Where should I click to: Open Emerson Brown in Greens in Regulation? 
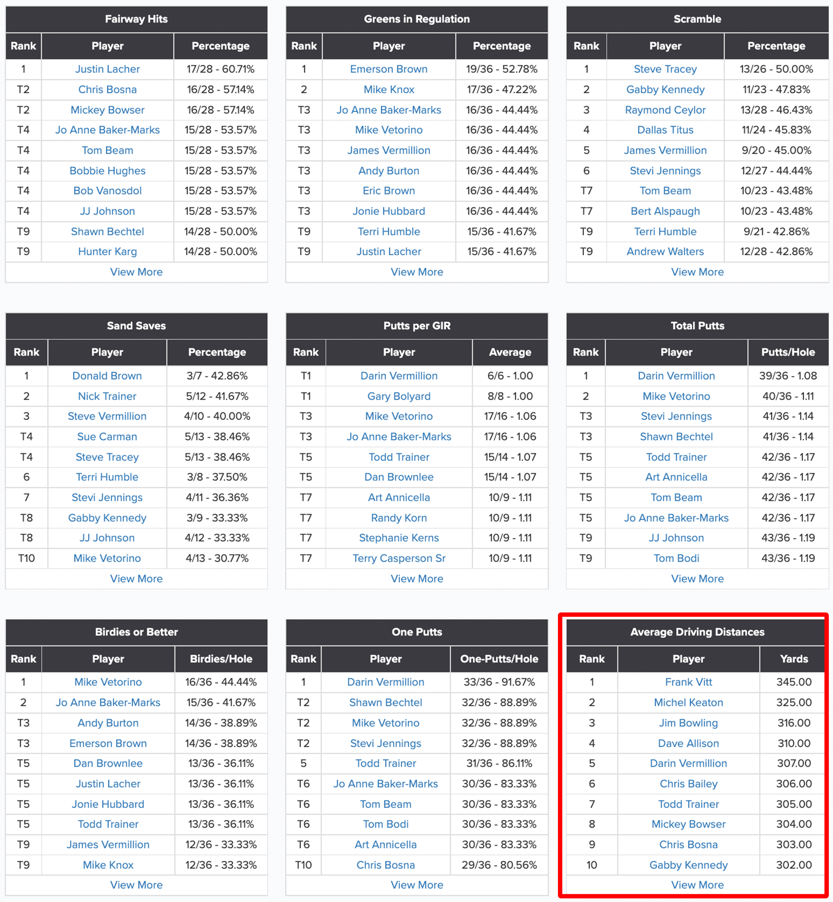click(389, 69)
